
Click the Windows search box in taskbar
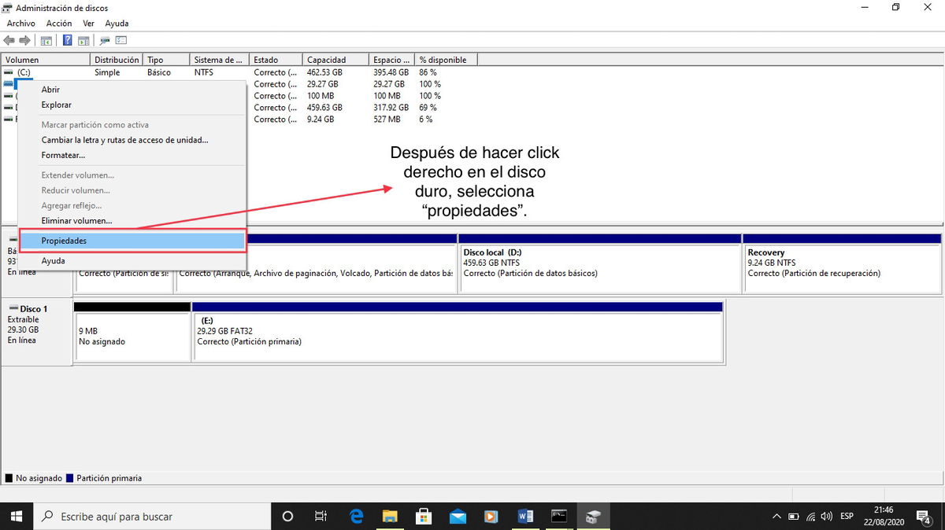[x=154, y=517]
